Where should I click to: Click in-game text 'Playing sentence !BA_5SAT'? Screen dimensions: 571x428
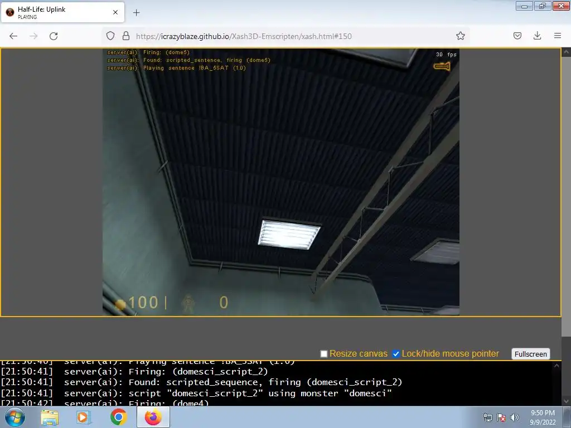(x=186, y=68)
